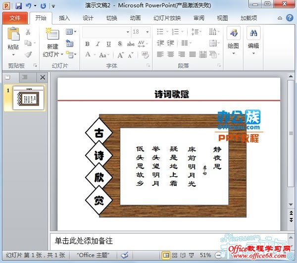Click the spell check icon in status bar
Viewport: 297px width, 263px height.
[x=125, y=255]
